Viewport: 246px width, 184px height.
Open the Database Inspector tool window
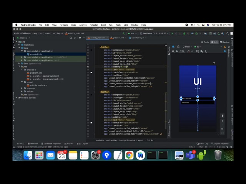click(x=51, y=143)
